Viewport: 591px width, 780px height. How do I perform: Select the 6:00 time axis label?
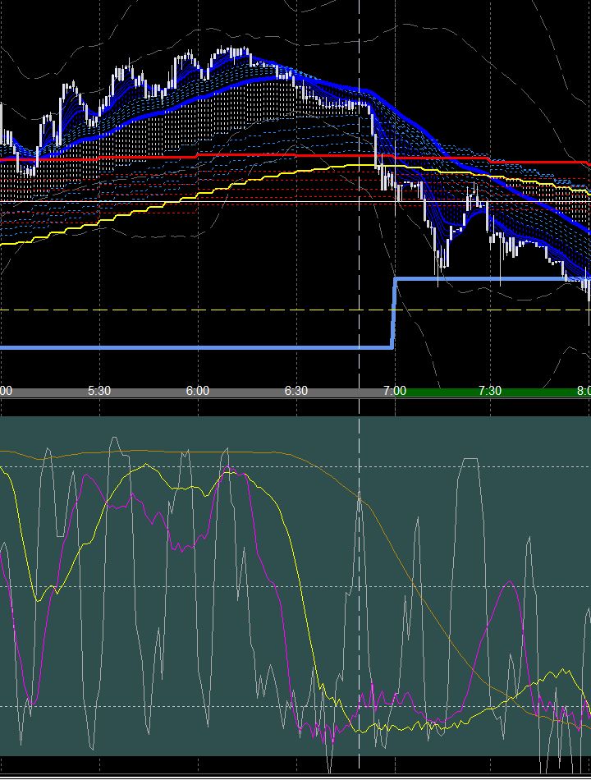197,391
